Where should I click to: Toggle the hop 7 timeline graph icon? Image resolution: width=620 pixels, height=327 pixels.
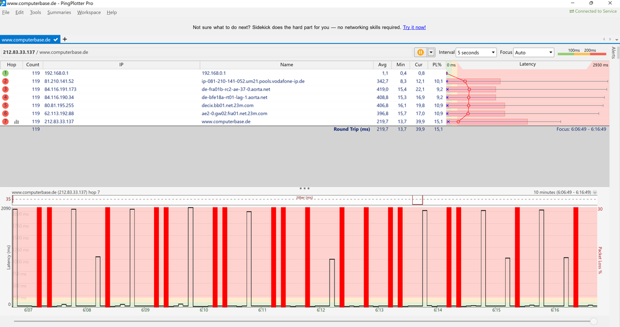pos(16,121)
